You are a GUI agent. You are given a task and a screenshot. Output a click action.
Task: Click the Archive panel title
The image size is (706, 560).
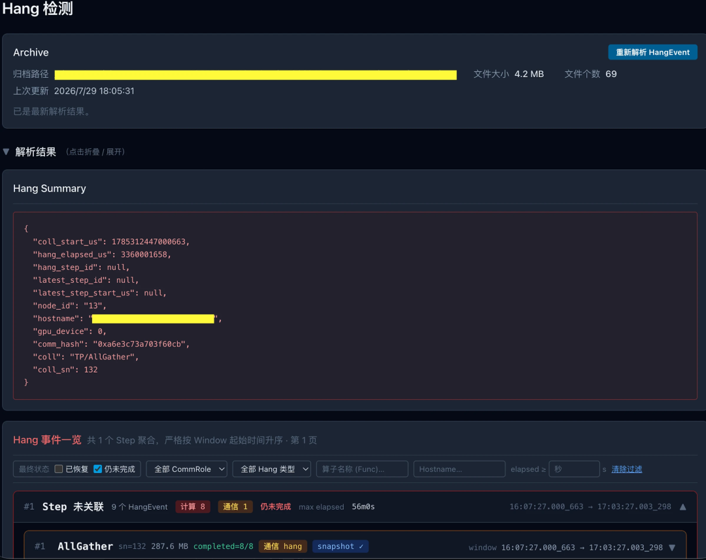[31, 53]
